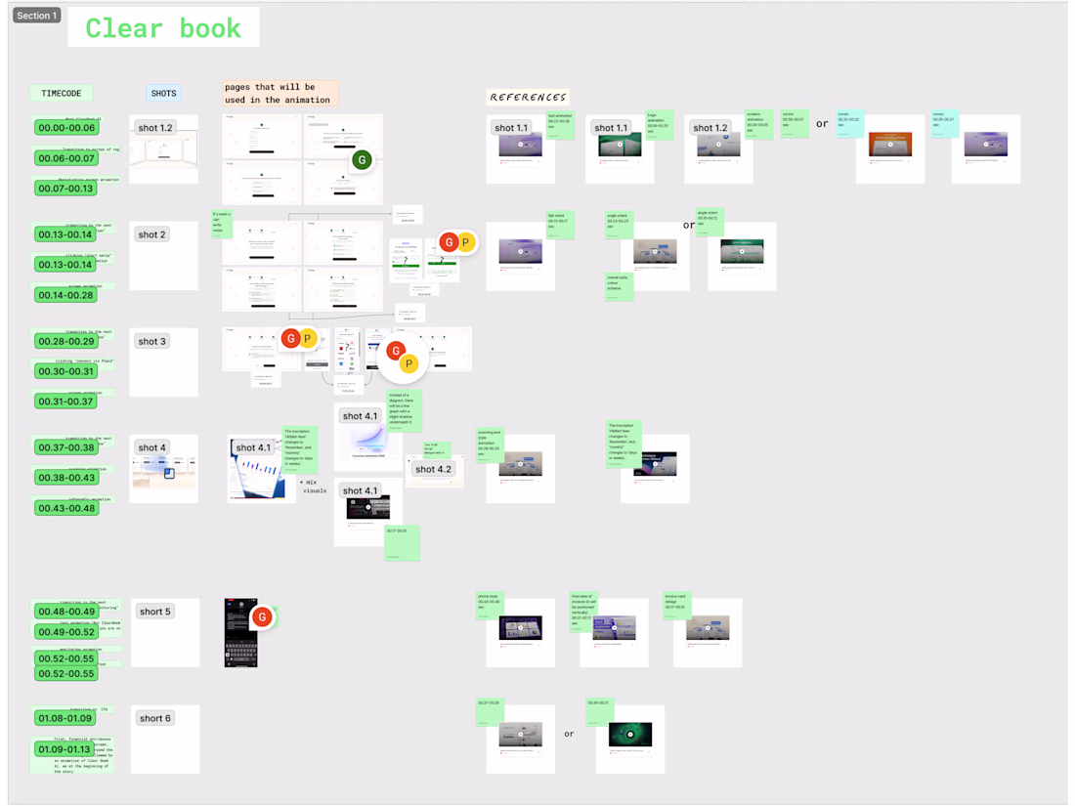Screen dimensions: 1075x806
Task: Select timecode 00.43-00.48
Action: [x=66, y=509]
